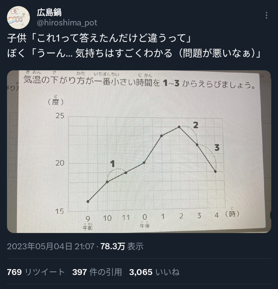Click the 広島鍋 display name
Image resolution: width=278 pixels, height=289 pixels.
pos(49,12)
